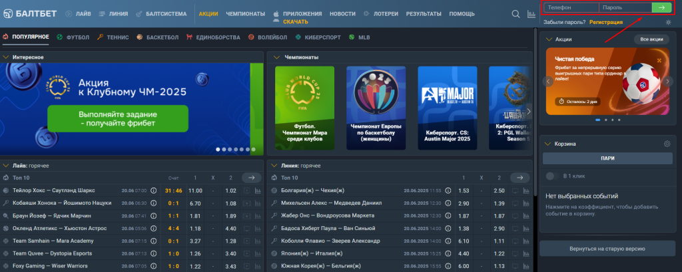The image size is (682, 272).
Task: Open info icon for Болгария(ж) — Чехия(ж)
Action: point(448,190)
